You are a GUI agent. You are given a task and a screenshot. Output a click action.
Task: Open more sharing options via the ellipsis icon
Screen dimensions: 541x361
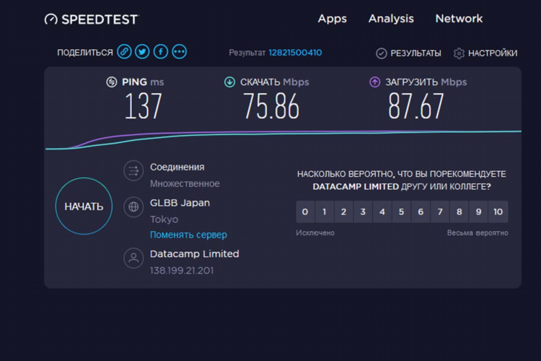(x=180, y=52)
